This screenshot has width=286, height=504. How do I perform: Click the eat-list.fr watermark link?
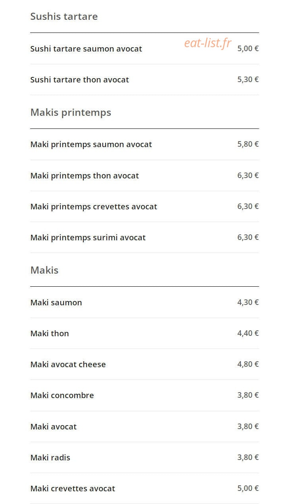point(207,43)
